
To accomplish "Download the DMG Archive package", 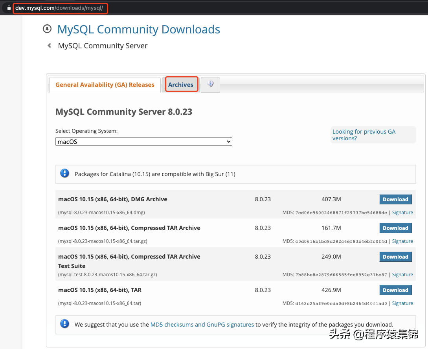I will (x=395, y=200).
